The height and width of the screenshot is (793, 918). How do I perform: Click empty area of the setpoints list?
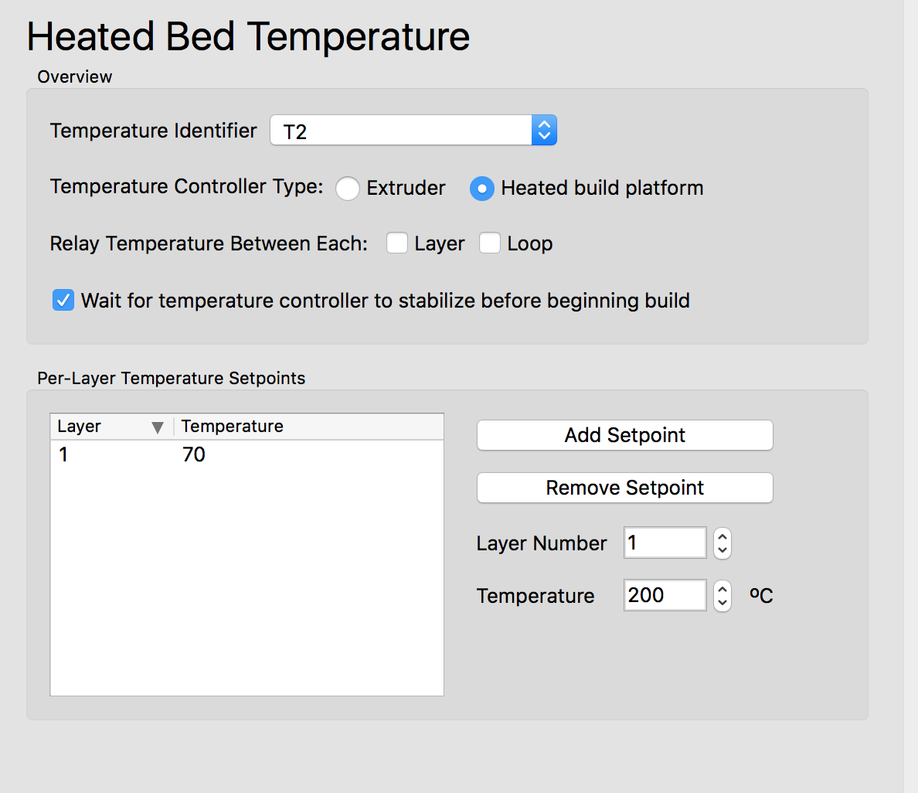click(x=247, y=587)
